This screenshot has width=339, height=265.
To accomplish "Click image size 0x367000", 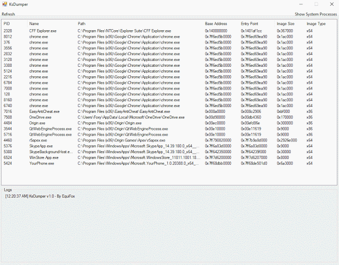I will (285, 31).
